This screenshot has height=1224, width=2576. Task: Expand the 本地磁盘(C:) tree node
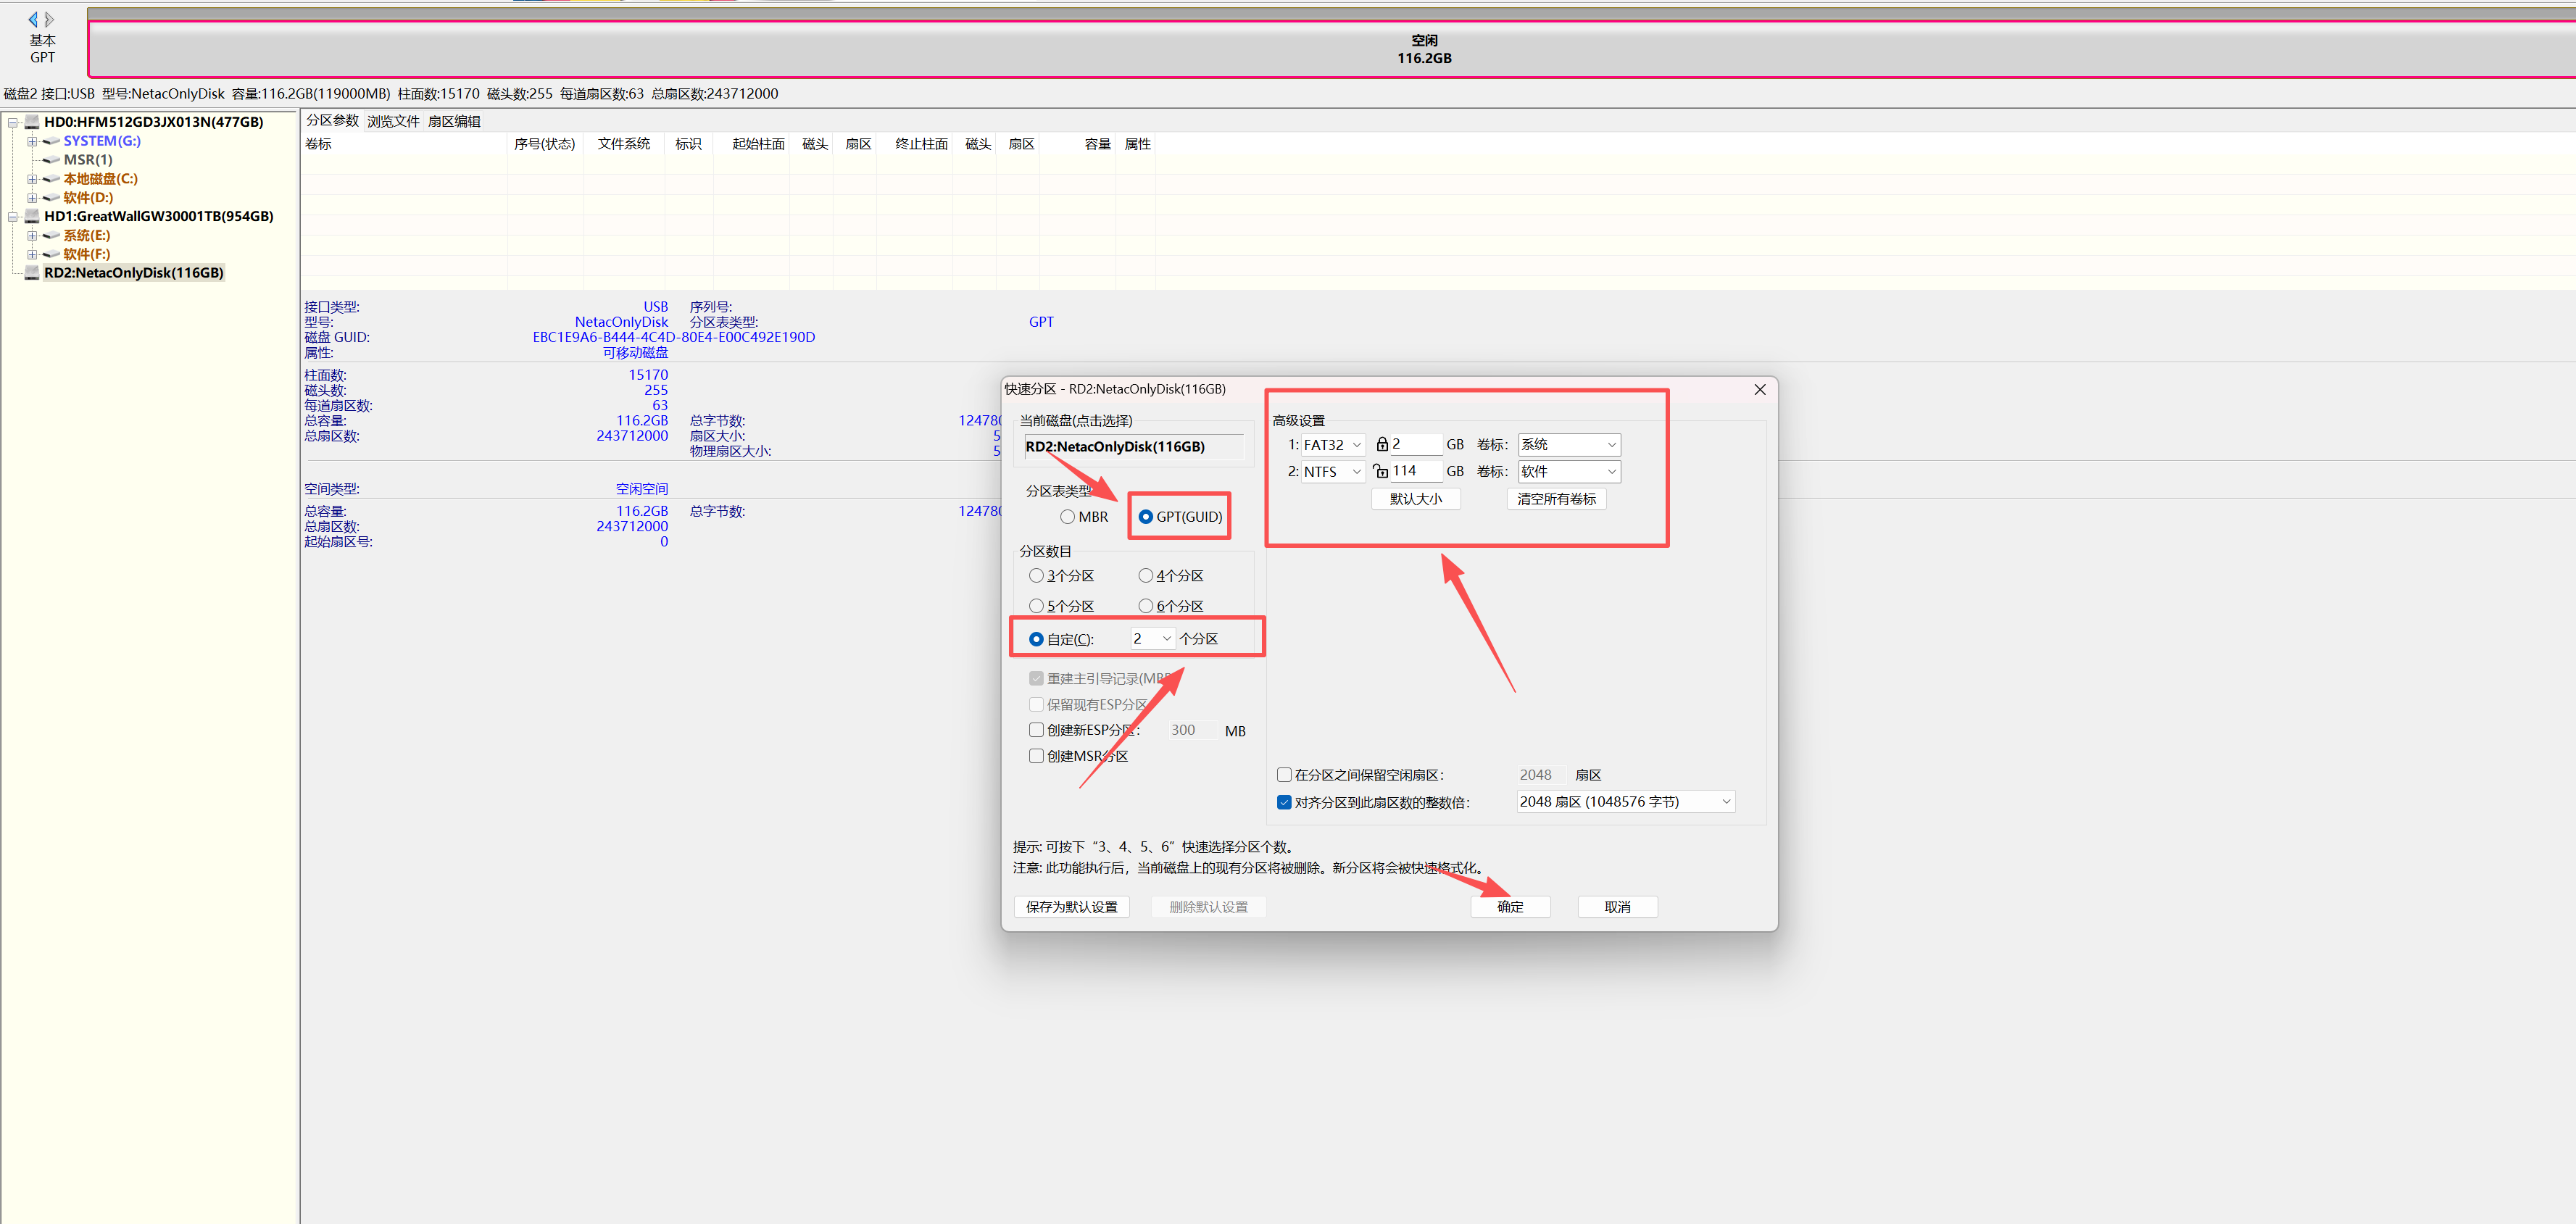tap(32, 179)
